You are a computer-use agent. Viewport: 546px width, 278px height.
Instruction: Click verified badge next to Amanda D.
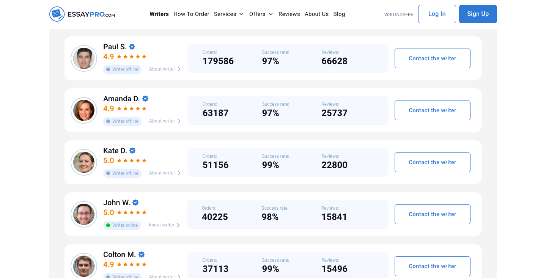145,99
